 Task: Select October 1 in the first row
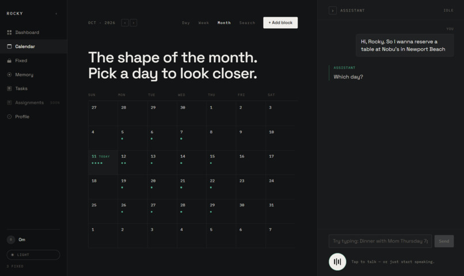221,113
